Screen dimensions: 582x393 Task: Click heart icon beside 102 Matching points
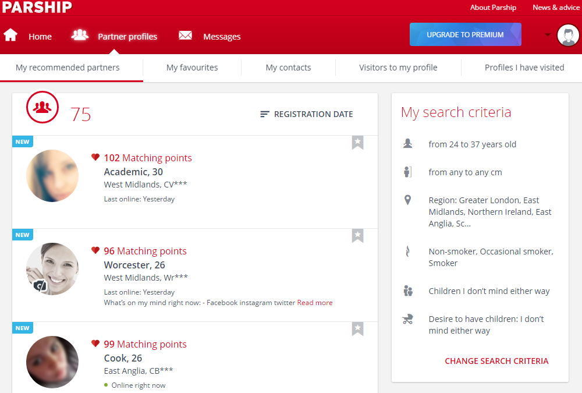(95, 157)
